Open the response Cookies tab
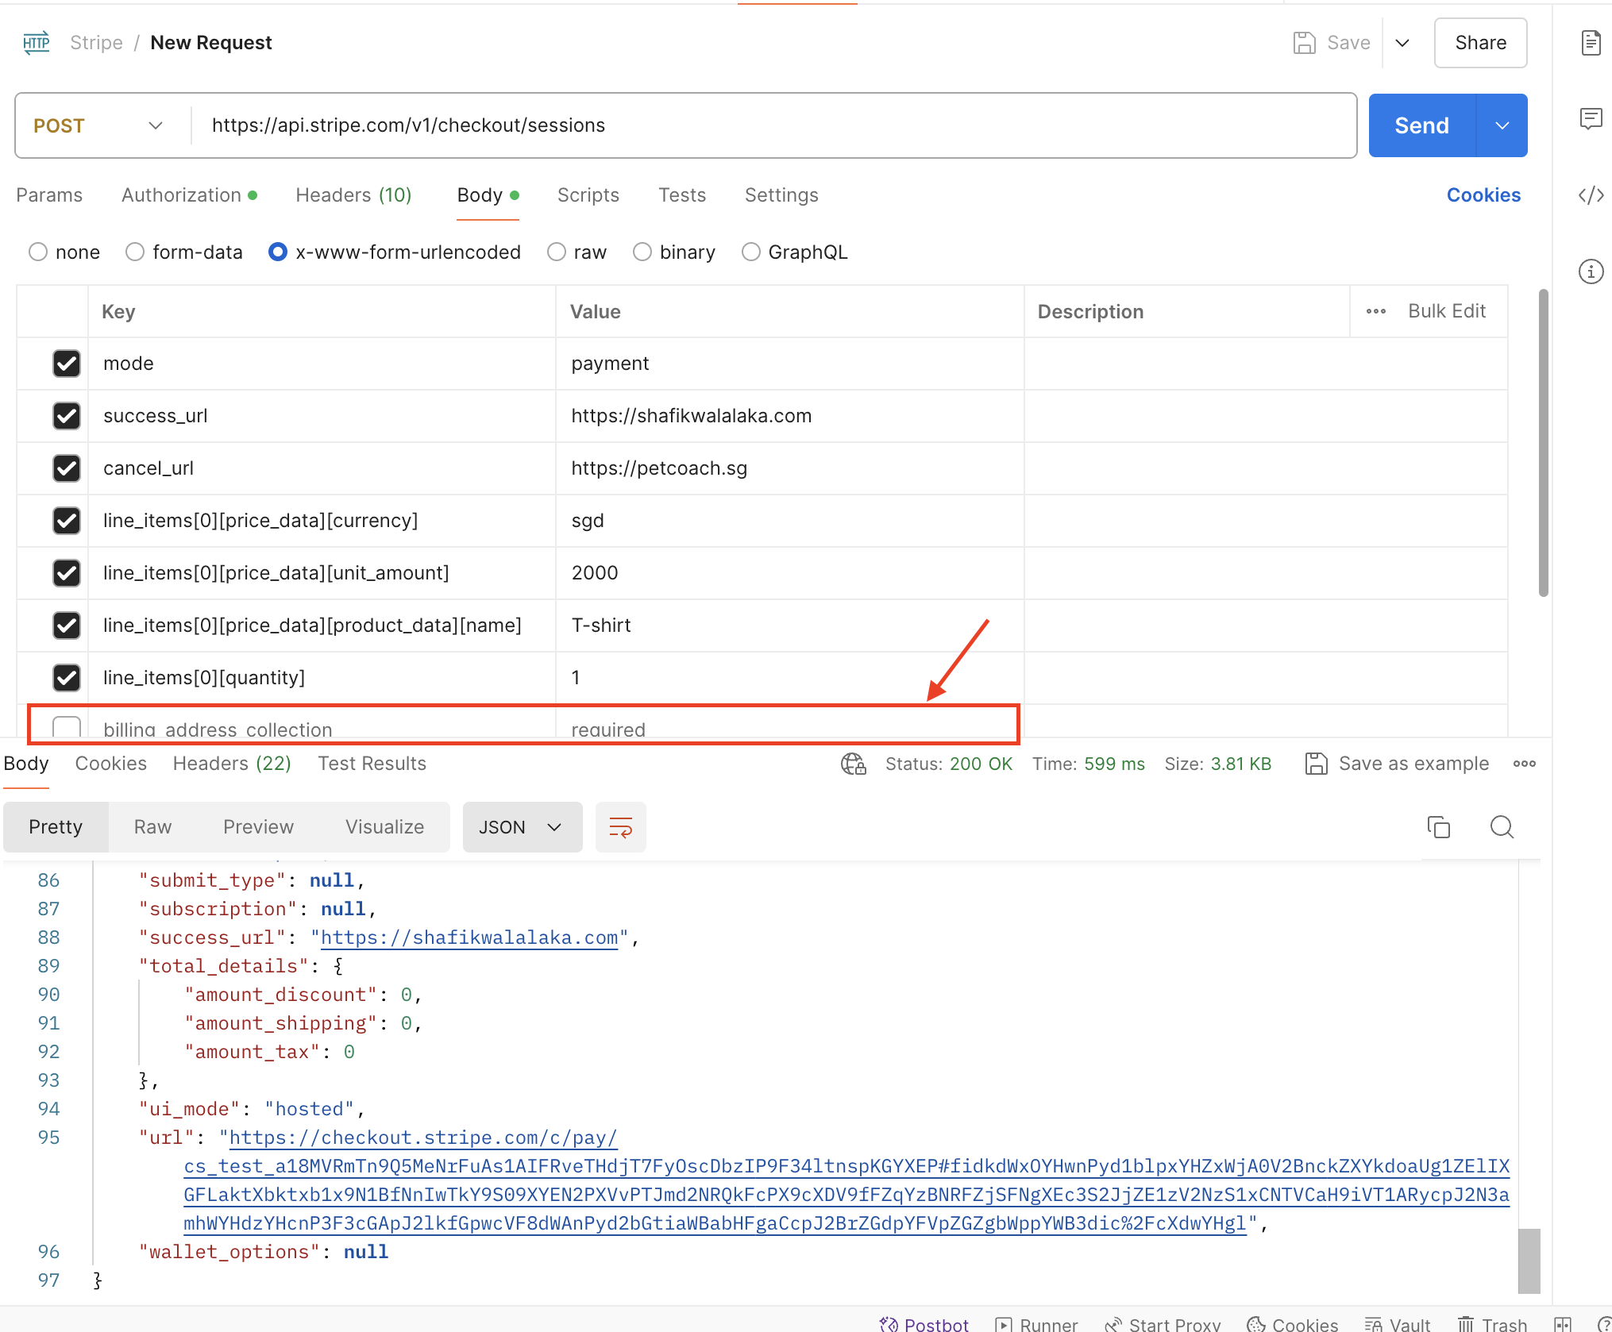Viewport: 1612px width, 1332px height. pyautogui.click(x=111, y=764)
